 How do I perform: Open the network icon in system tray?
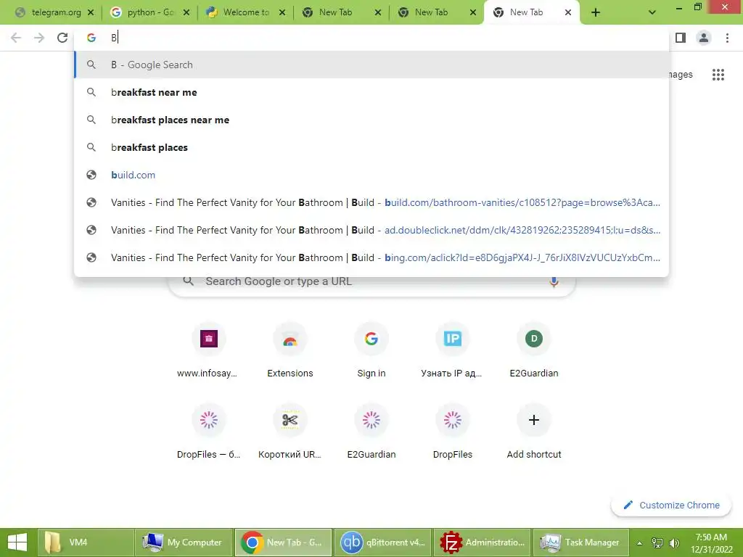657,542
